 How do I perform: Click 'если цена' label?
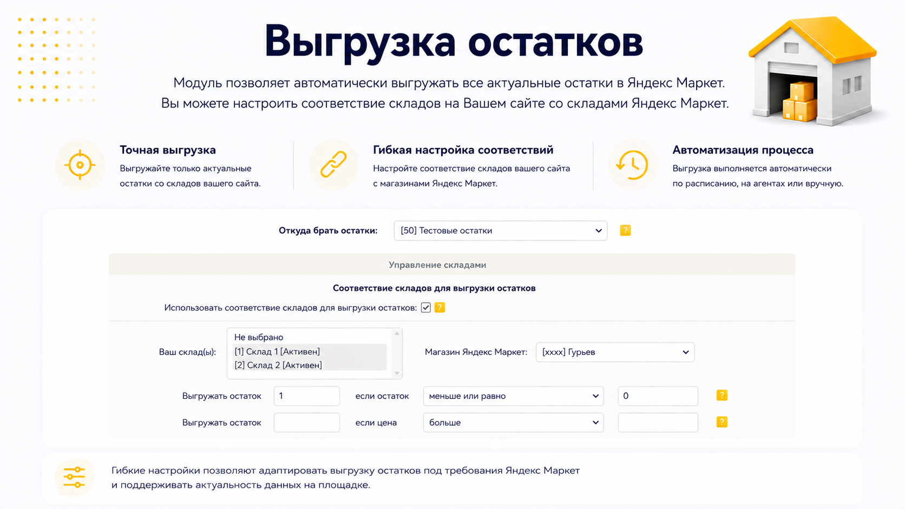[376, 422]
